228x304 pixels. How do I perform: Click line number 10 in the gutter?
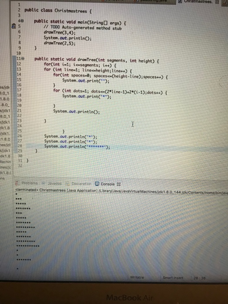point(19,53)
